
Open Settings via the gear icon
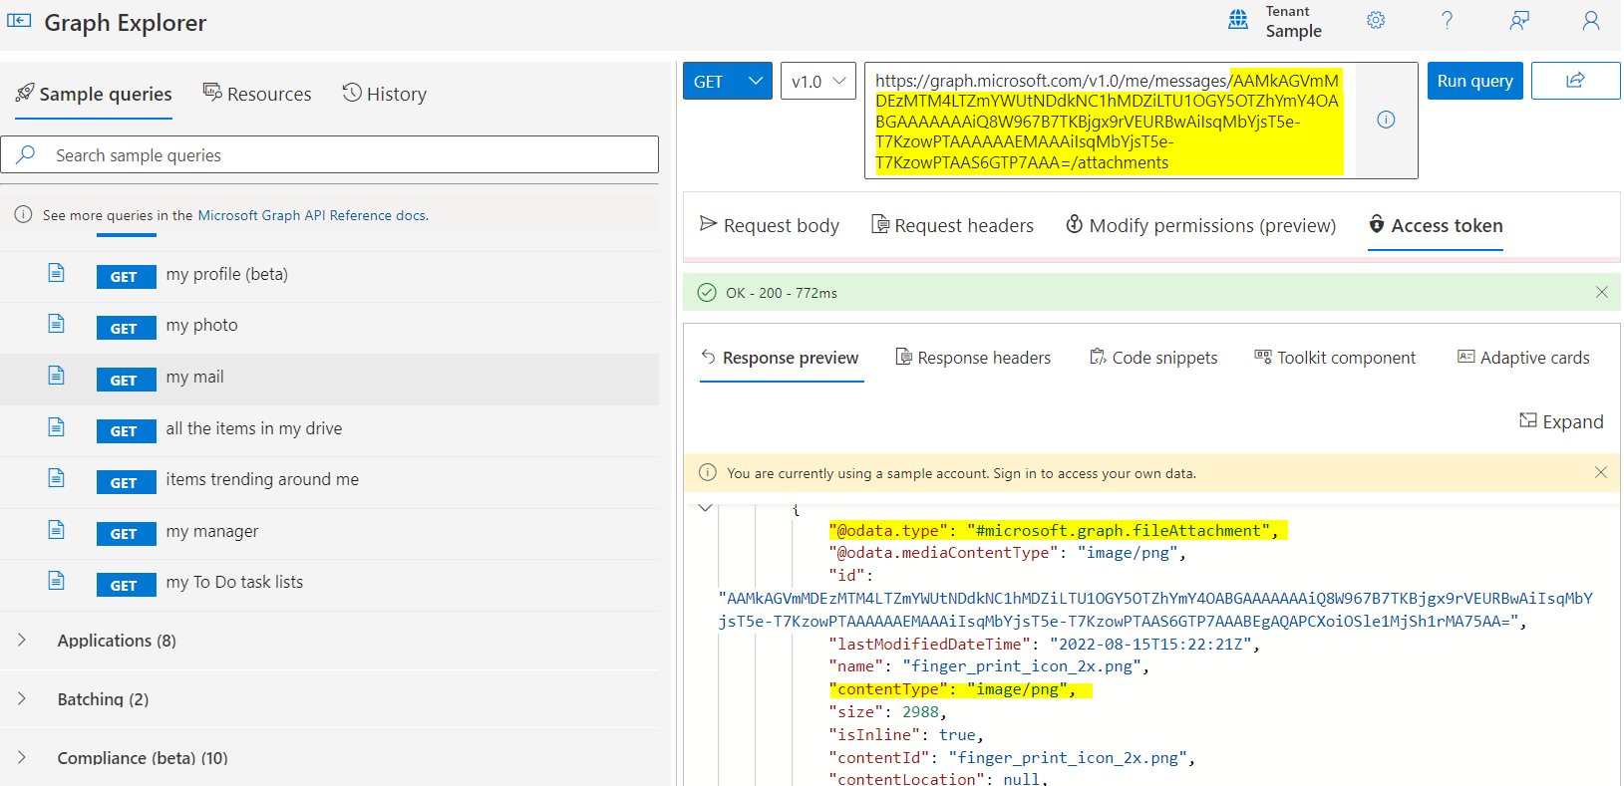click(x=1376, y=20)
